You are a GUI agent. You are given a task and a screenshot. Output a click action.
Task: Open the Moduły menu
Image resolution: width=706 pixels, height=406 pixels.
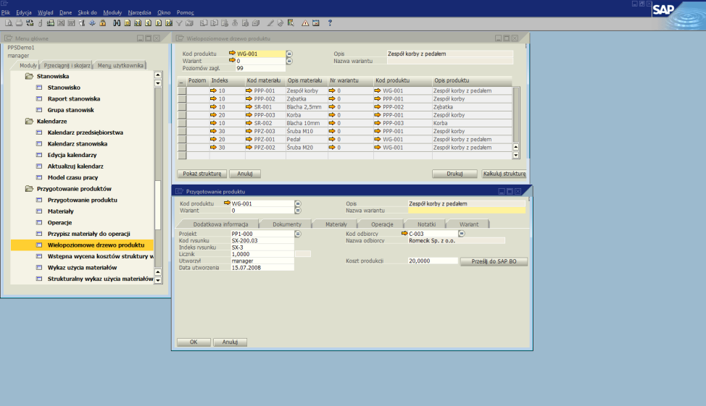tap(112, 12)
